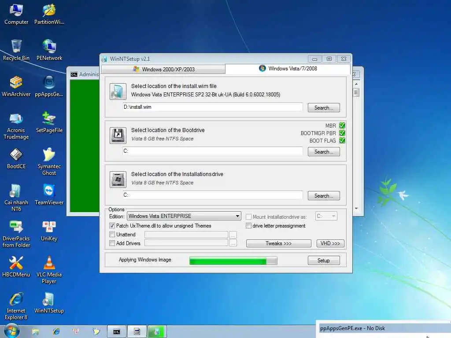Viewport: 451px width, 338px height.
Task: Browse for Unattend file with ... button
Action: 233,235
